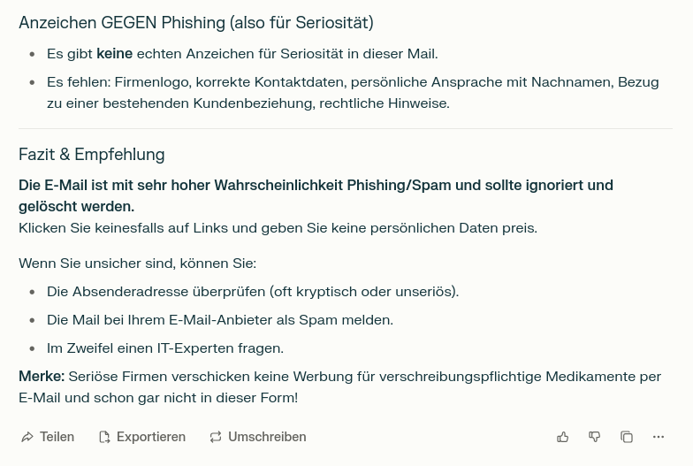This screenshot has height=466, width=693.
Task: Click the Exportieren button
Action: point(141,437)
